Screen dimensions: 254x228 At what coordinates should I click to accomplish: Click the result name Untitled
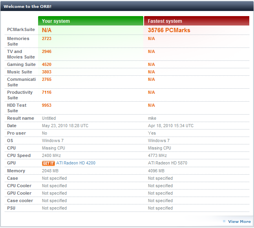tap(49, 119)
